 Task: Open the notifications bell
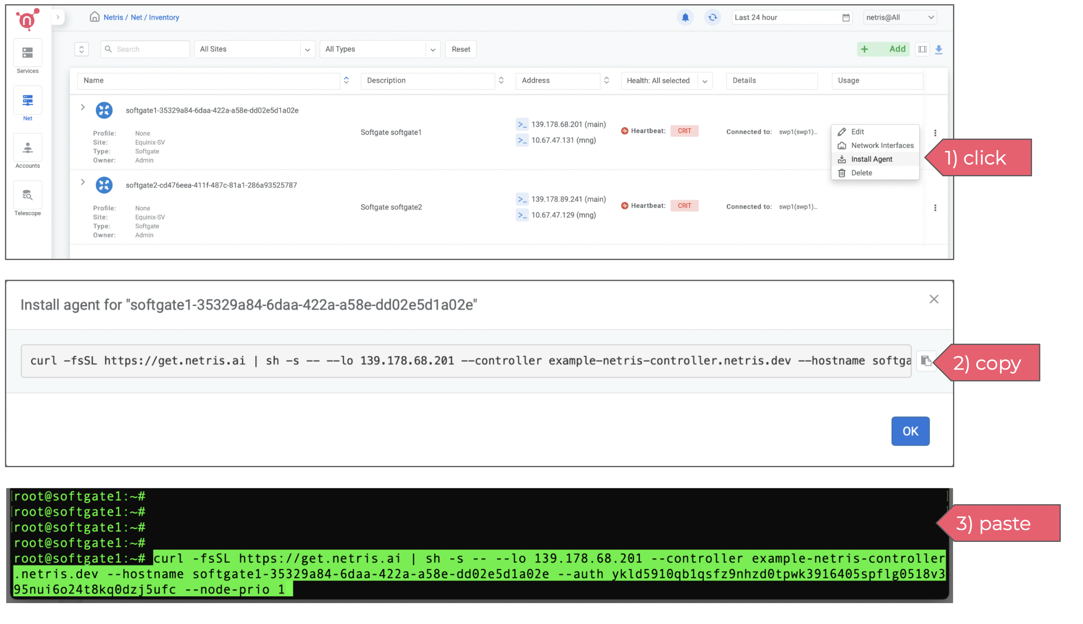685,17
